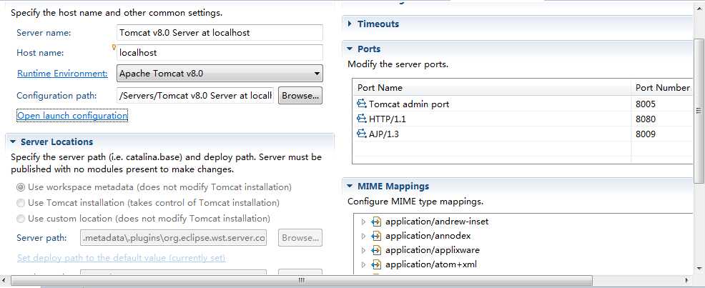Select the AJP/1.3 port row
705x288 pixels.
[x=523, y=134]
